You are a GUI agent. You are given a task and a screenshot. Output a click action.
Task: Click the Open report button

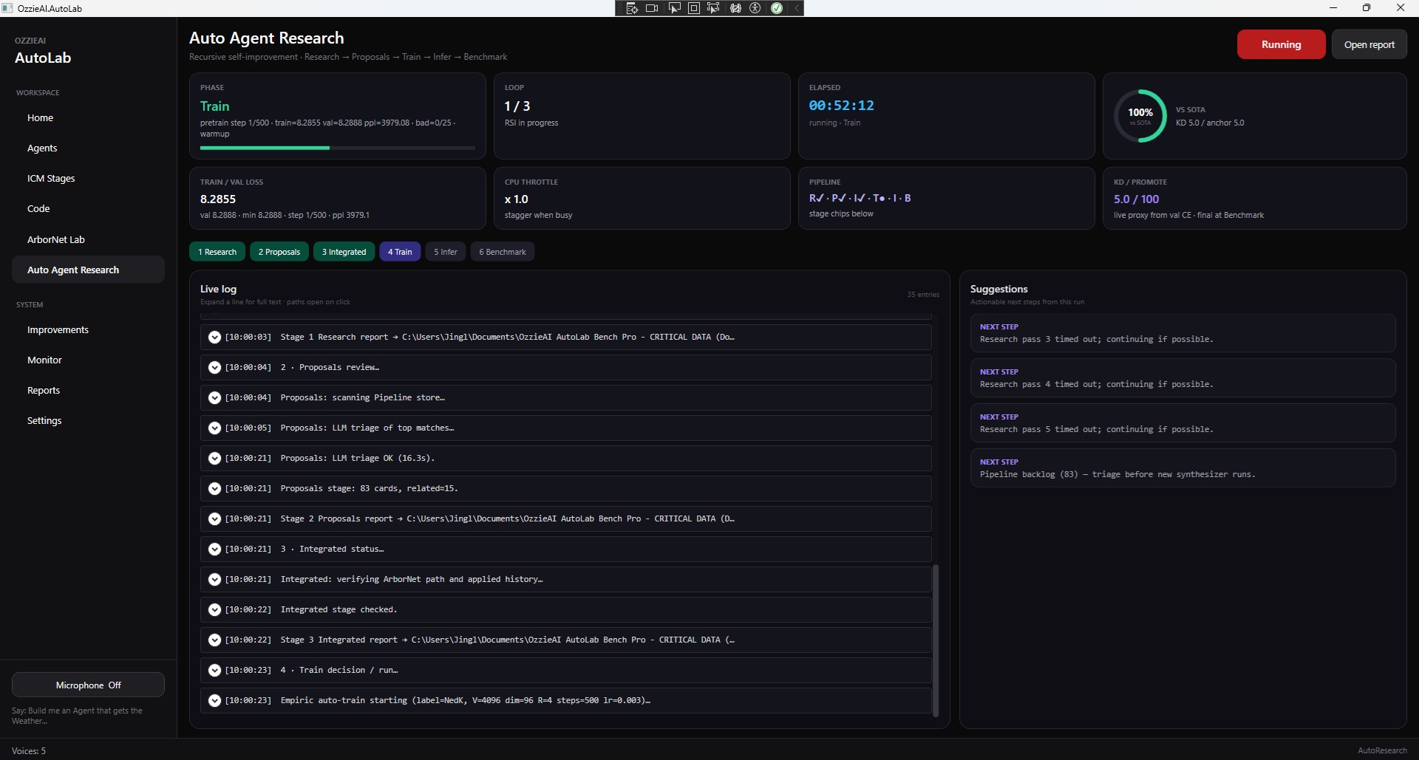tap(1369, 44)
